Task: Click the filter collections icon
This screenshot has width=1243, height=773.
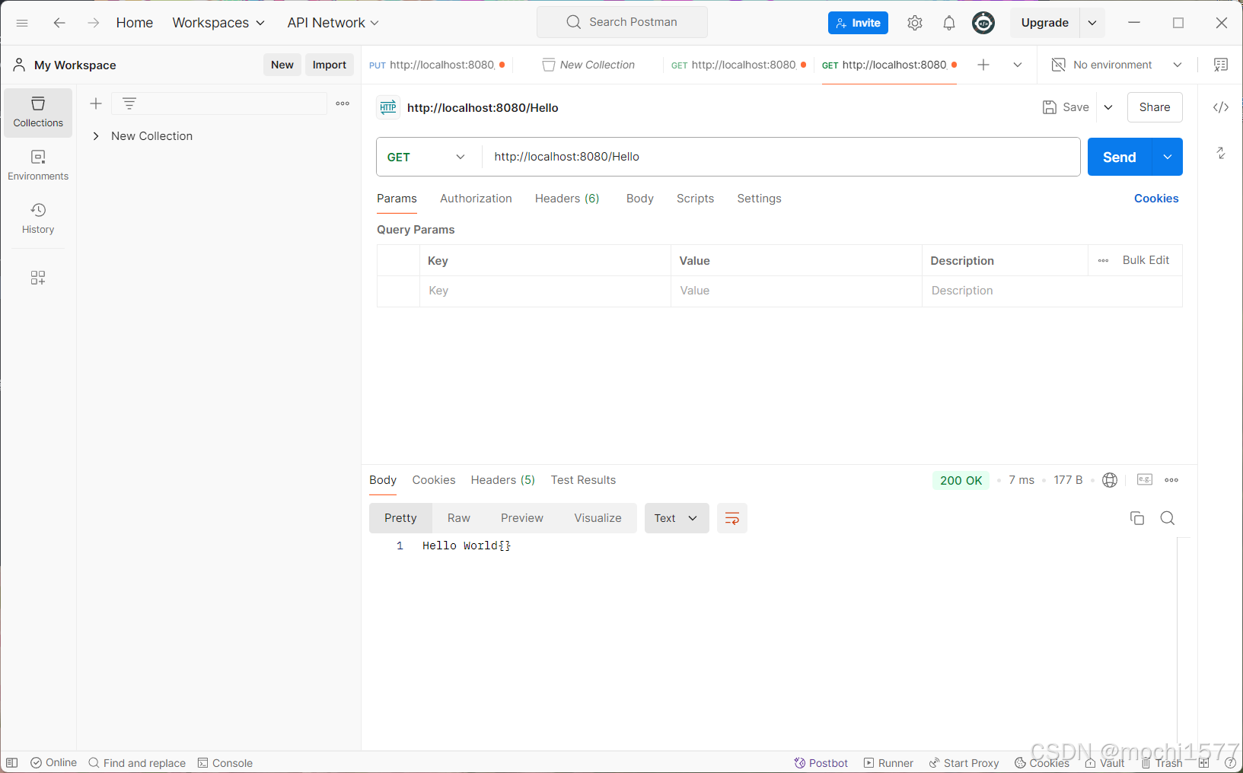Action: click(129, 103)
